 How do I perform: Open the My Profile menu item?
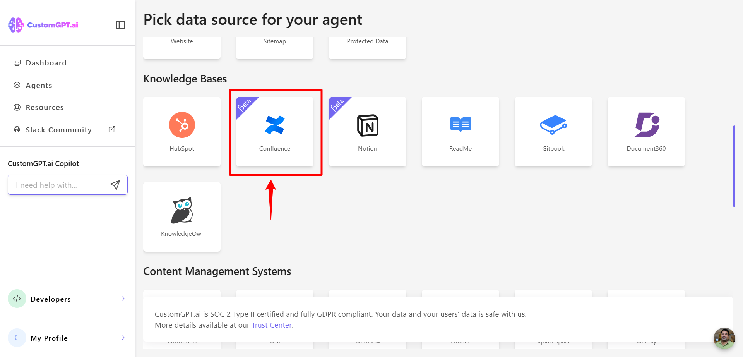click(x=68, y=338)
